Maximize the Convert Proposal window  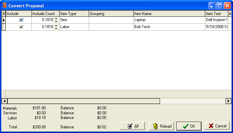220,6
